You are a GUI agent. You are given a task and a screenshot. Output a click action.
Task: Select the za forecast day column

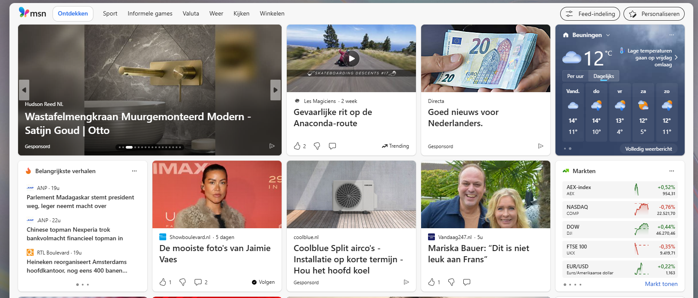pos(643,112)
